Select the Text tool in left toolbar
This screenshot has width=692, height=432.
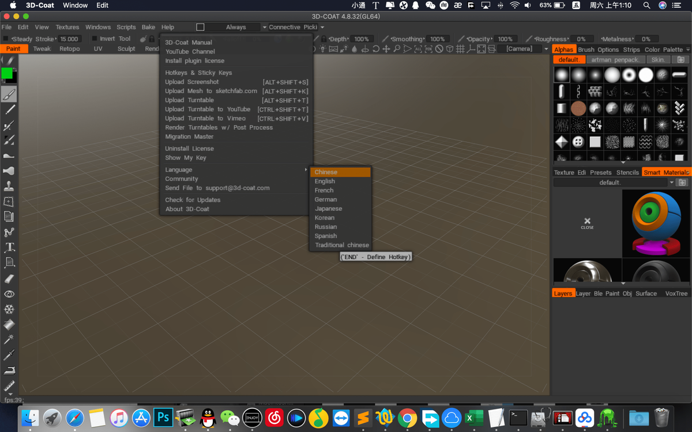point(9,248)
